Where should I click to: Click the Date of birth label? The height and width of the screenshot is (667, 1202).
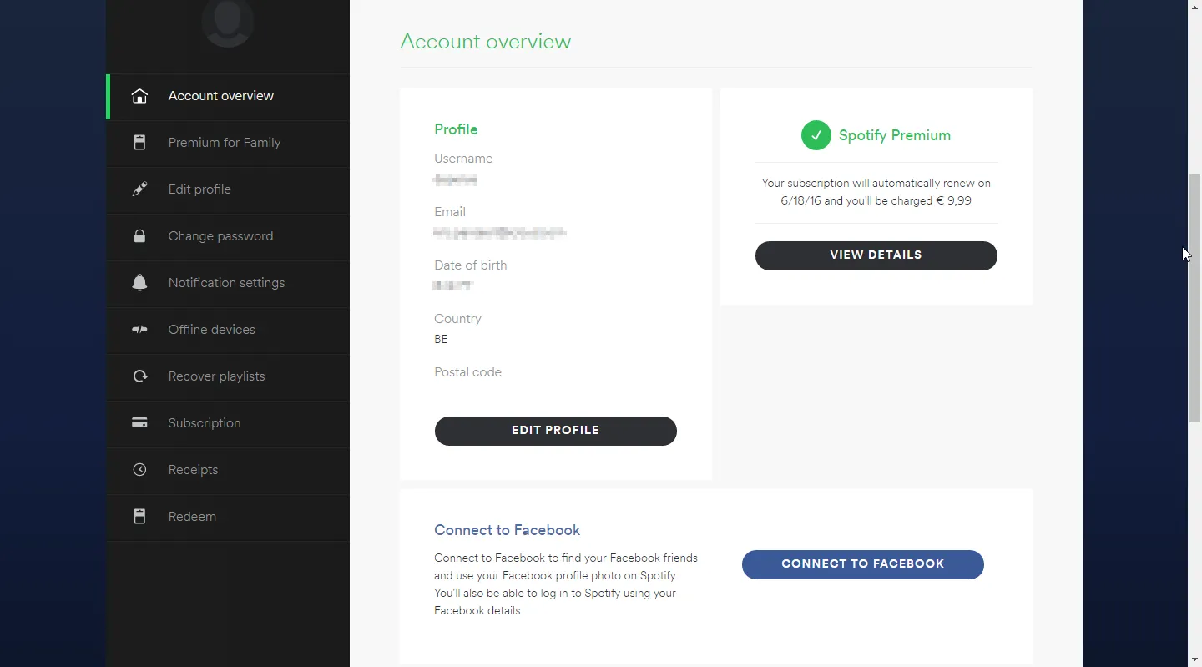470,265
